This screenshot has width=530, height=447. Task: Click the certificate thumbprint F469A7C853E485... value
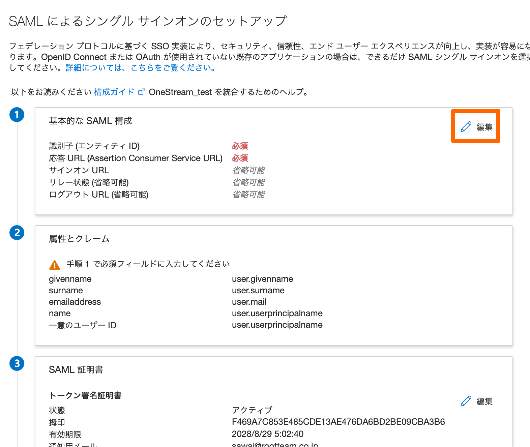click(x=338, y=422)
